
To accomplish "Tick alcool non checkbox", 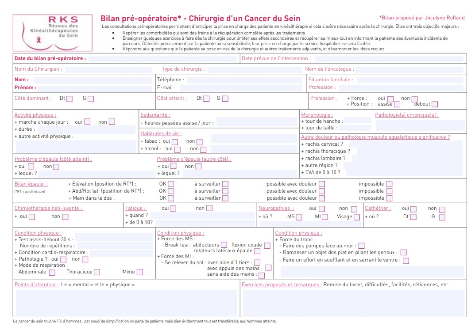I will pos(203,149).
